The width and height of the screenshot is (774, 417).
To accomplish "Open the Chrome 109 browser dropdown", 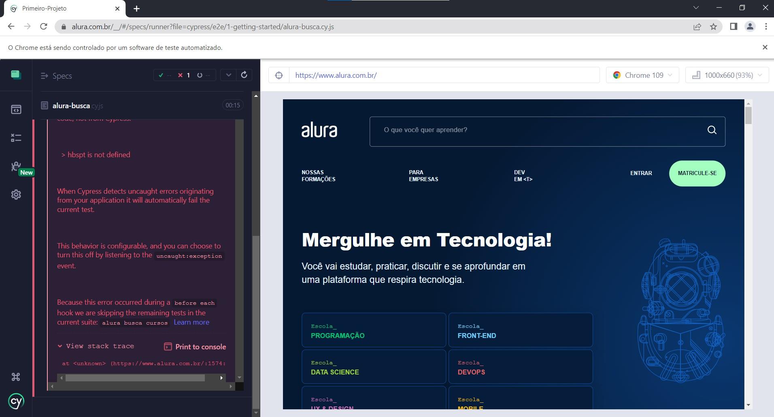I will coord(642,75).
